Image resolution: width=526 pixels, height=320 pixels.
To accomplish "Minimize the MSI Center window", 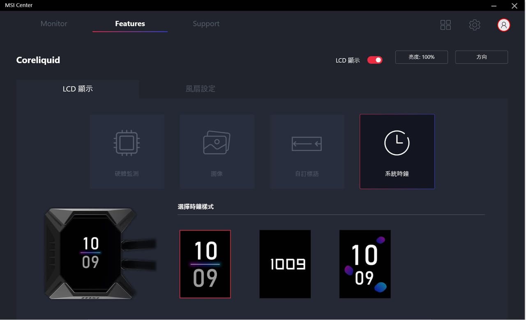I will point(494,6).
